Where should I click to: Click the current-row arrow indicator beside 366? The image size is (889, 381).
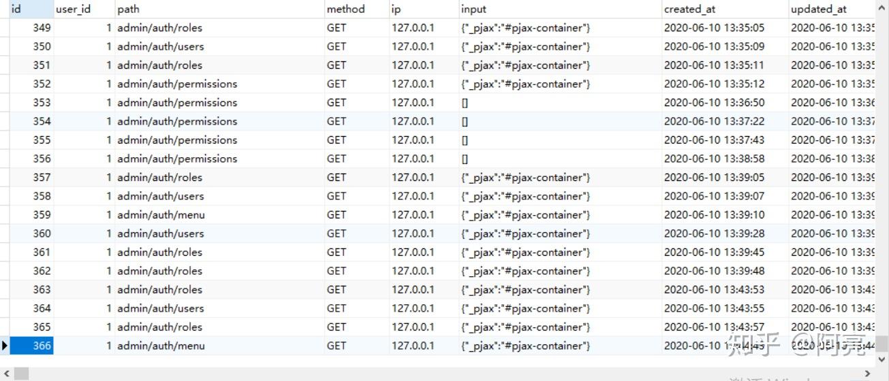click(x=5, y=346)
